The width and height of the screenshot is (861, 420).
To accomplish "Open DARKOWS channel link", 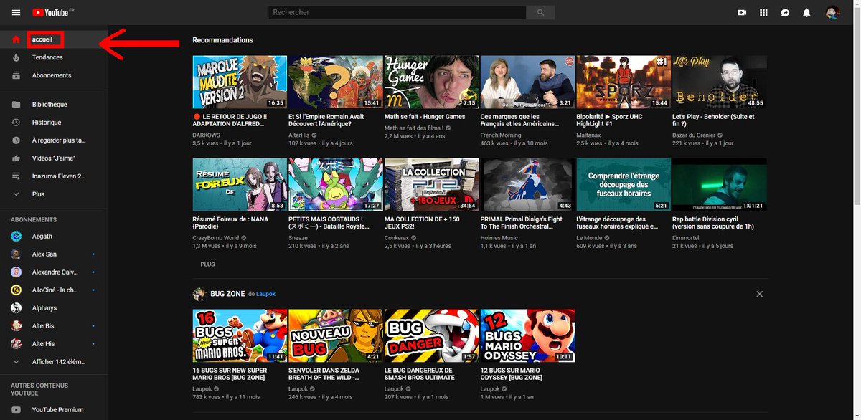I will pyautogui.click(x=207, y=135).
